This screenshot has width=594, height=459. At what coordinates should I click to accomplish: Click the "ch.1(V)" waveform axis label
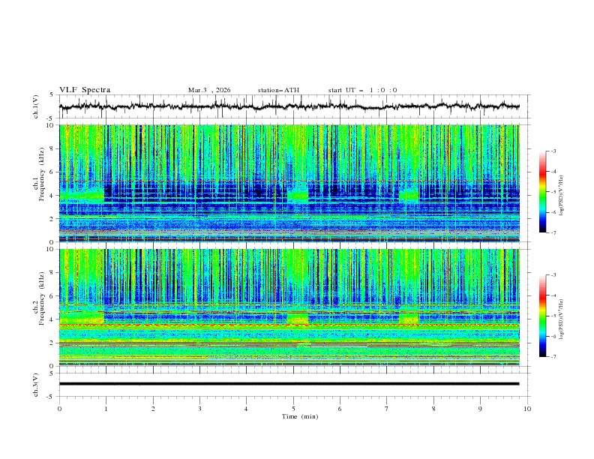click(x=36, y=106)
